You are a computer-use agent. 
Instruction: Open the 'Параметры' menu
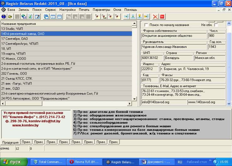coord(101,10)
